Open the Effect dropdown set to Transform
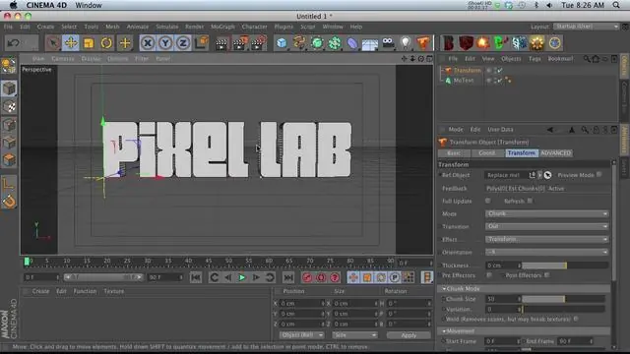Viewport: 630px width, 354px height. [547, 240]
